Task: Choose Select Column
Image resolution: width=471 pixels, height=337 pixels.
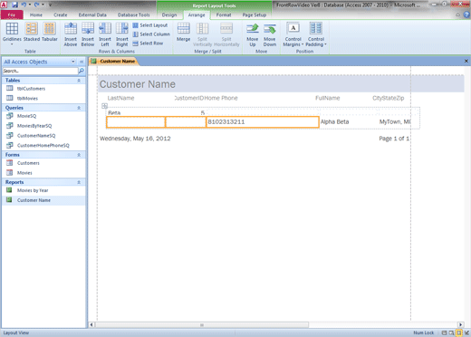Action: click(151, 34)
